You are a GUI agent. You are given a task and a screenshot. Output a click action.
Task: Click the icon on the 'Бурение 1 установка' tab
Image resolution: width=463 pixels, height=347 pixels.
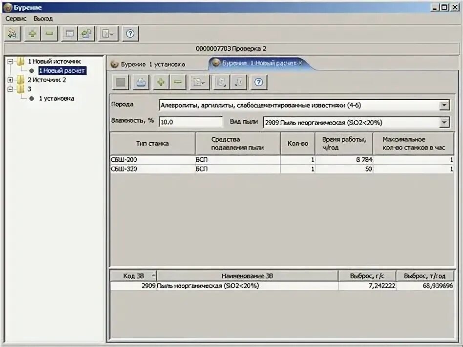coord(114,64)
